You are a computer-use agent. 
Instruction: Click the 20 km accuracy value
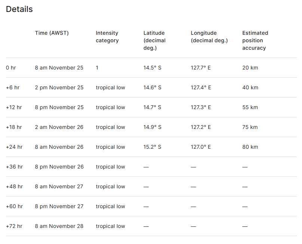point(250,68)
